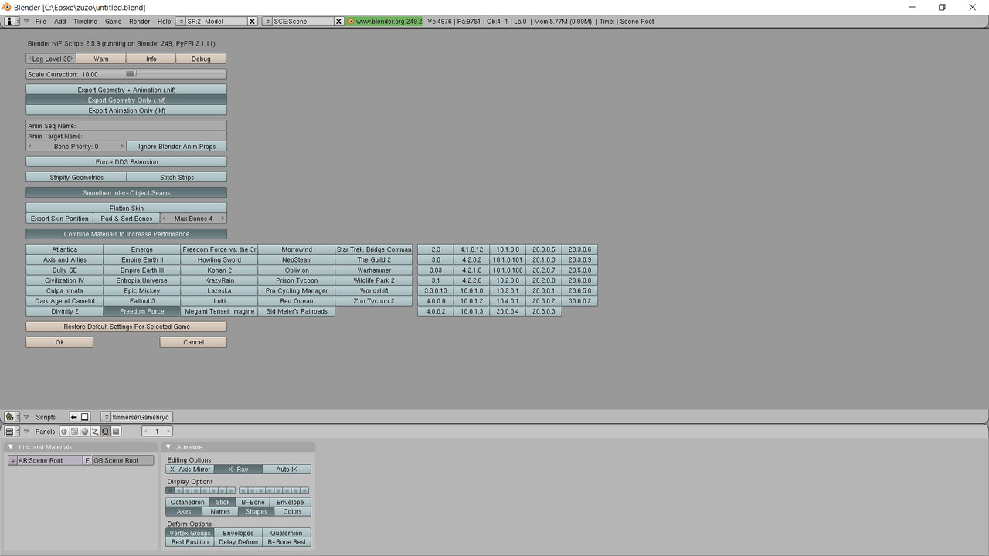The height and width of the screenshot is (556, 989).
Task: Adjust the Scale Correction slider
Action: (127, 75)
